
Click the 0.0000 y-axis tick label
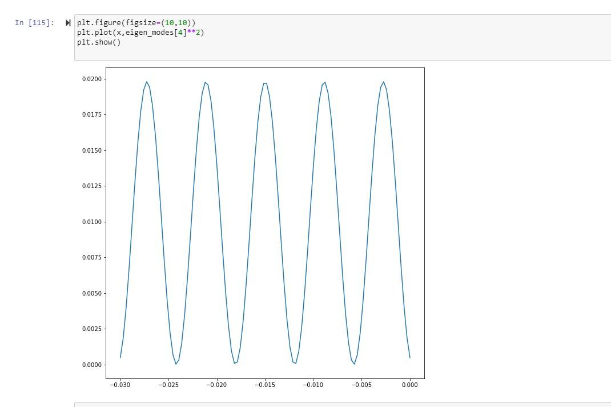(x=92, y=365)
